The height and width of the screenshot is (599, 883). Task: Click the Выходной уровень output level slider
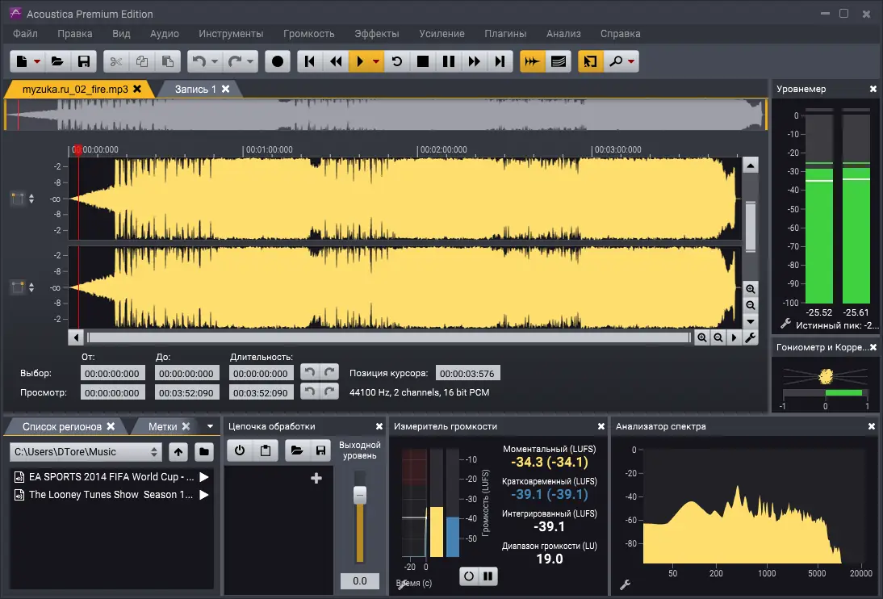coord(360,495)
